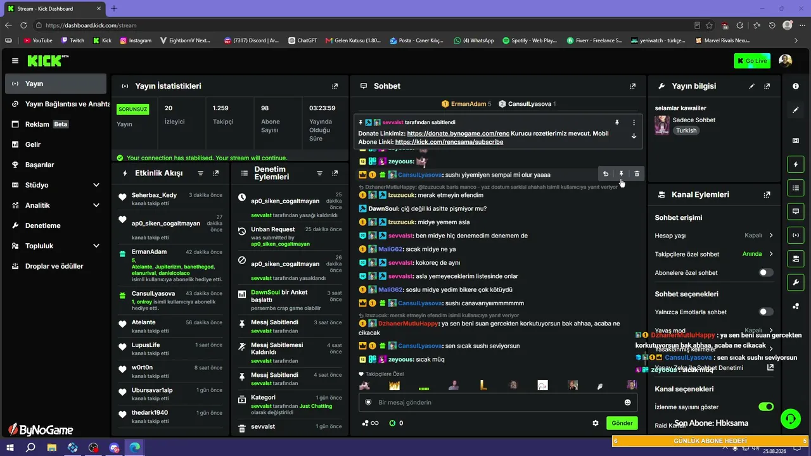Viewport: 811px width, 456px height.
Task: Click Unban Request in moderation actions
Action: pyautogui.click(x=272, y=229)
